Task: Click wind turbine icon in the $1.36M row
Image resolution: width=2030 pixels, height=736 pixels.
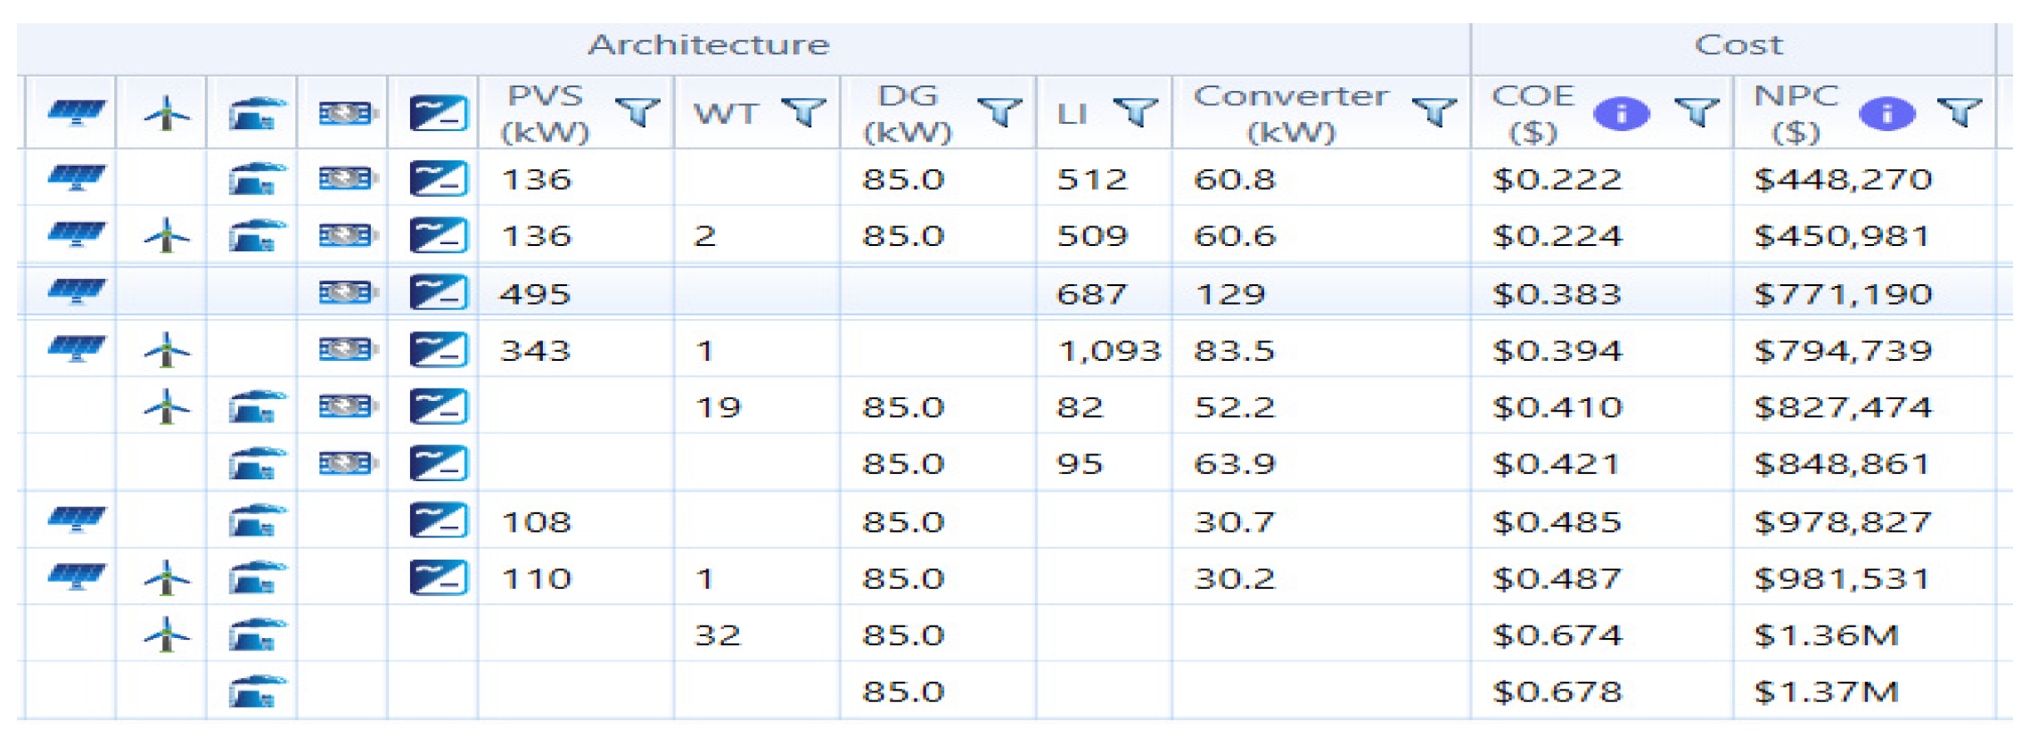Action: click(x=166, y=634)
